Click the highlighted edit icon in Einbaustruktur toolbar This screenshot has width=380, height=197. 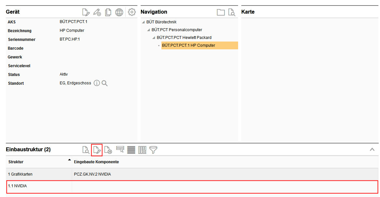97,150
